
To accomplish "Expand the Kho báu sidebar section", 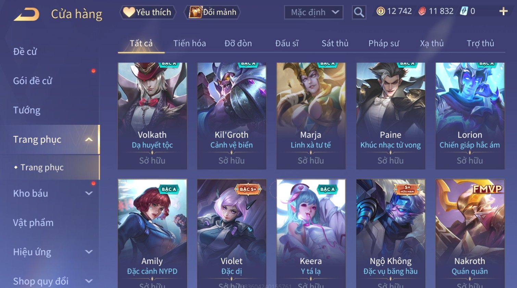I will click(89, 193).
